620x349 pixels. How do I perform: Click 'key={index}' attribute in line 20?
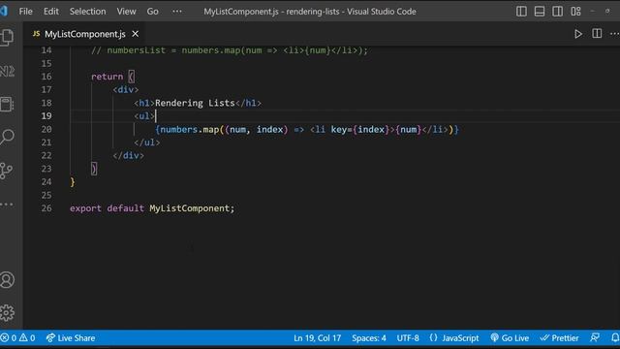[360, 129]
